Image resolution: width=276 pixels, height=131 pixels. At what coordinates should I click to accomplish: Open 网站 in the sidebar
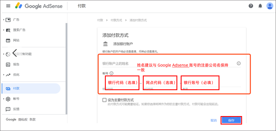coord(16,40)
